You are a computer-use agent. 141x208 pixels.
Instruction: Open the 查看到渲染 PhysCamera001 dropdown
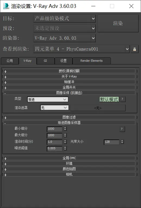coord(82,49)
